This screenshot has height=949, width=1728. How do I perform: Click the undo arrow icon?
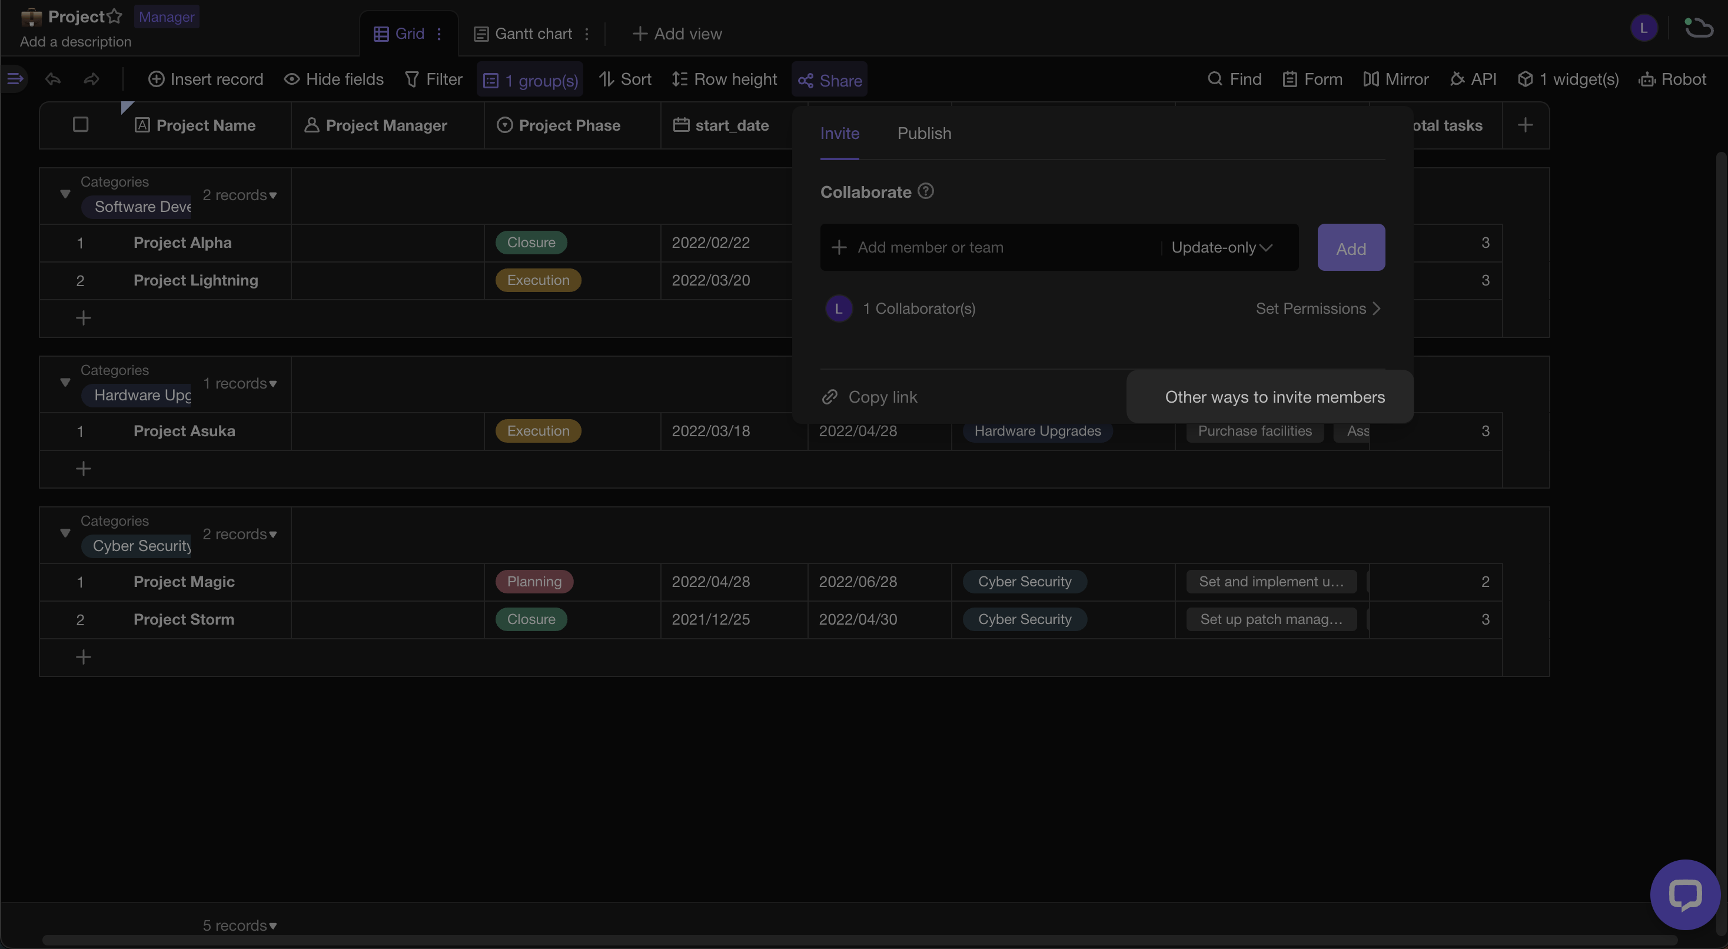click(53, 79)
